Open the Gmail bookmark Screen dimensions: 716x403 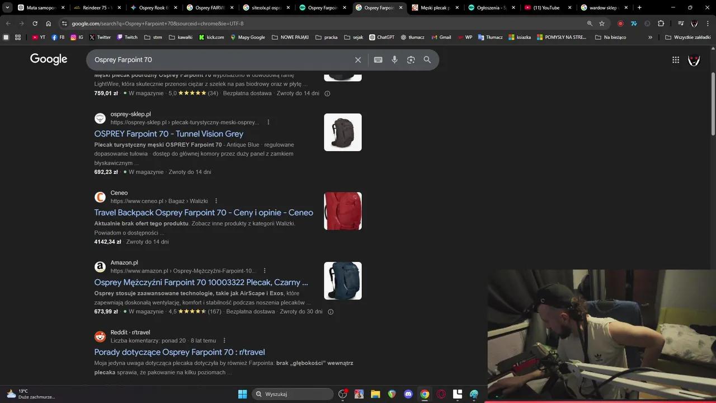coord(441,38)
